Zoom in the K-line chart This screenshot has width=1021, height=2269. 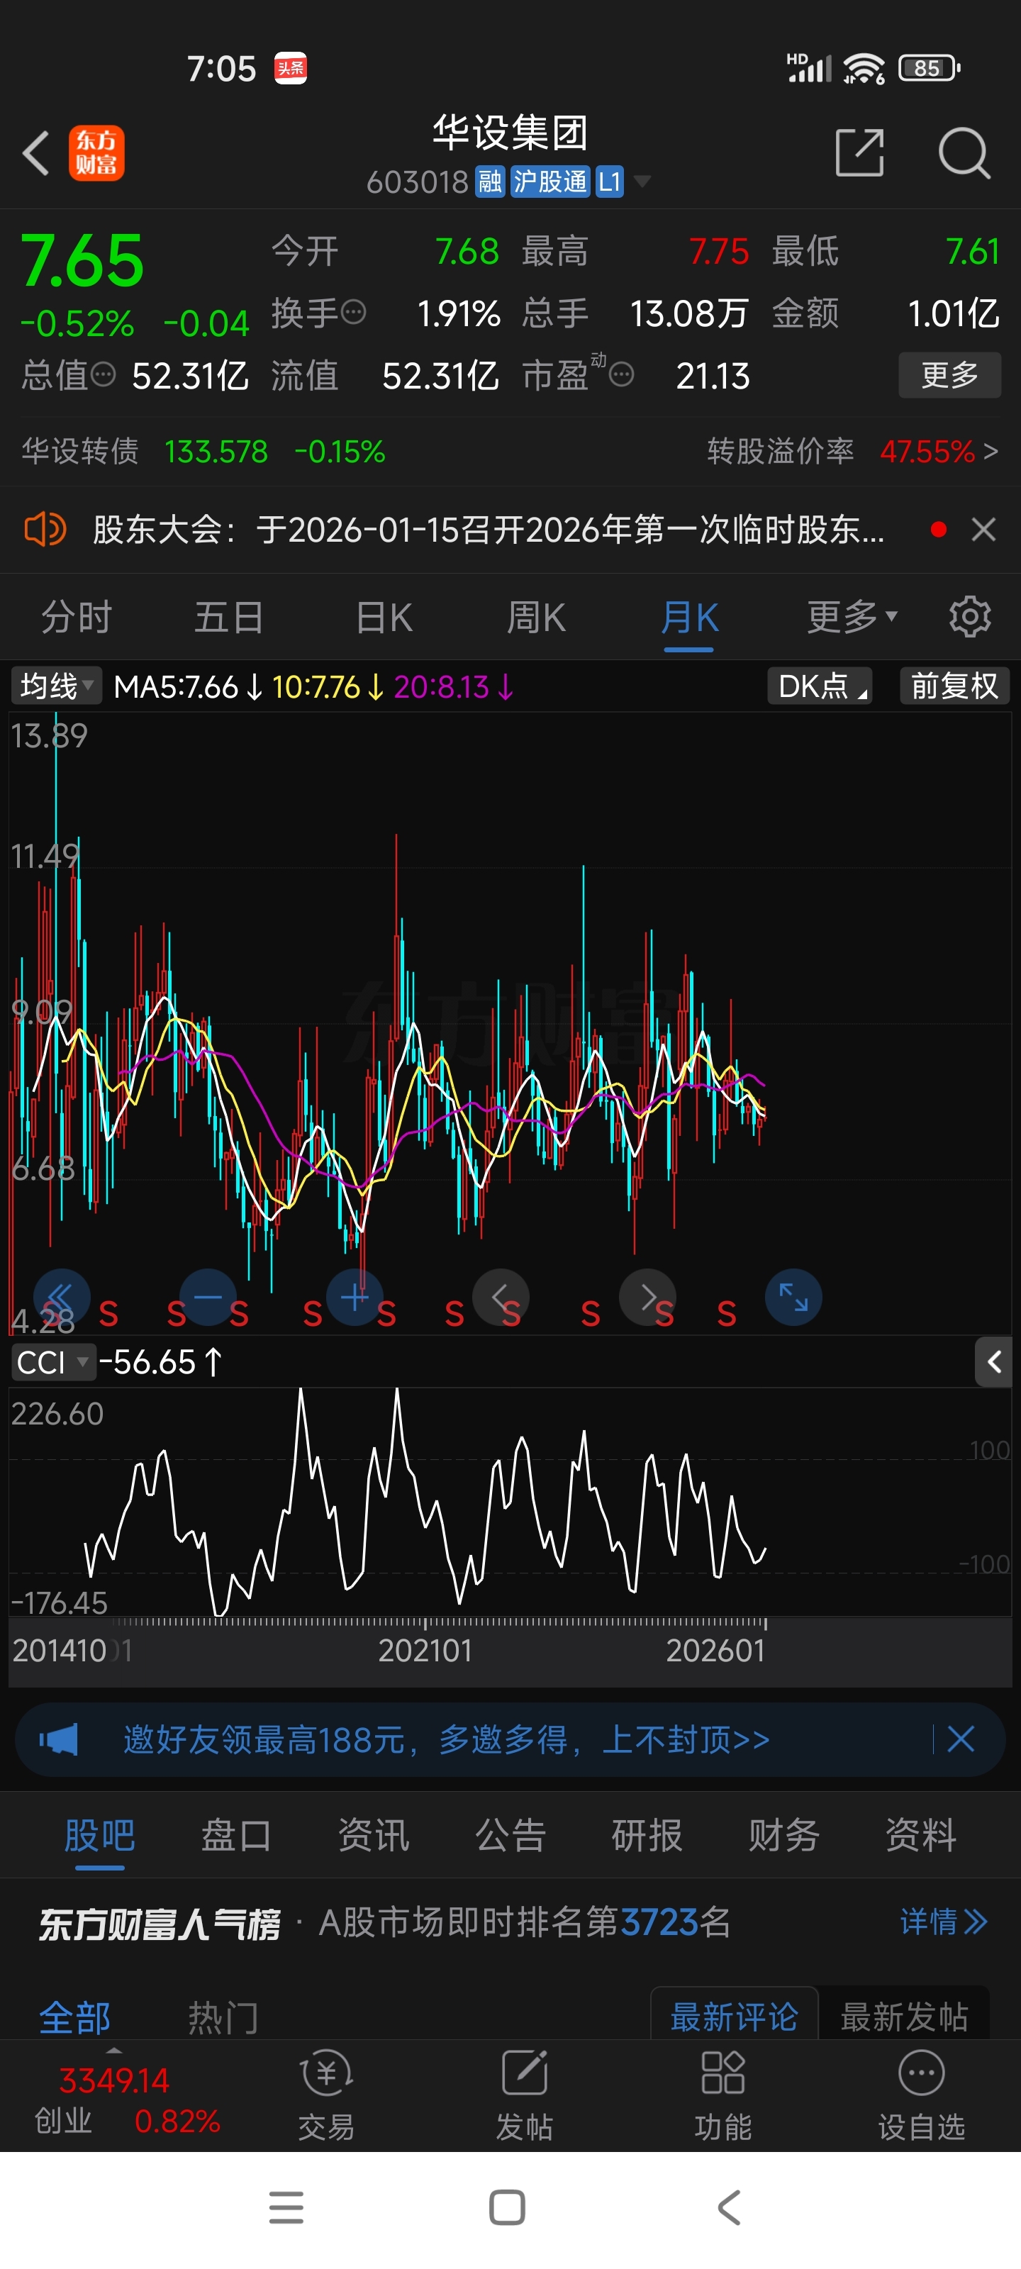354,1297
